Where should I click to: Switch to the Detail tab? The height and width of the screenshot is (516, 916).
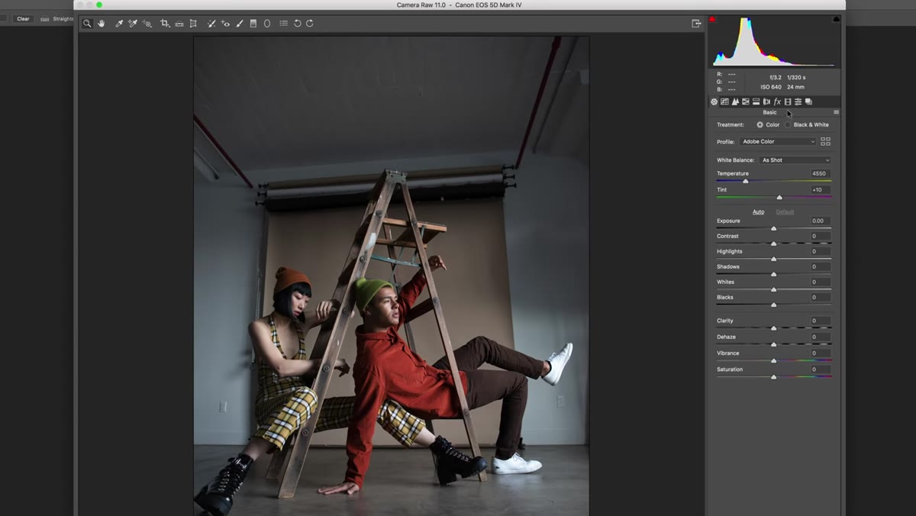pos(735,102)
